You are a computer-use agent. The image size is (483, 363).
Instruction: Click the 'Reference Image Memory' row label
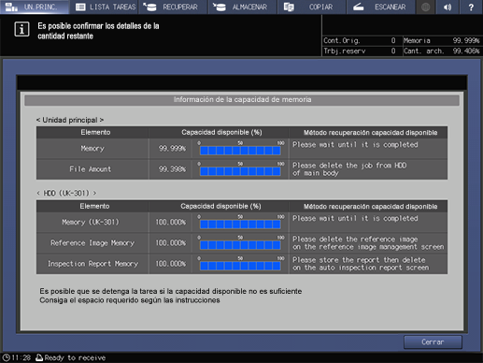(92, 243)
